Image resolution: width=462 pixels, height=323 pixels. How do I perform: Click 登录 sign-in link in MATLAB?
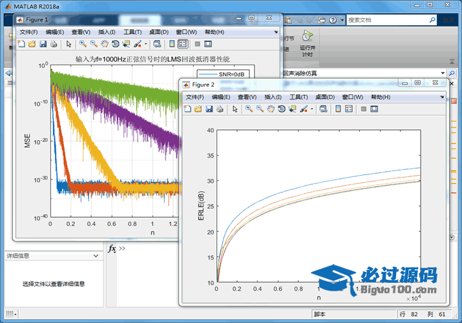coord(448,20)
